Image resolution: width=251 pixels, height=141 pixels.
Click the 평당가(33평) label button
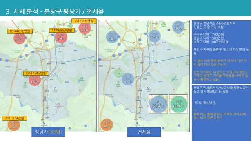(x=48, y=132)
